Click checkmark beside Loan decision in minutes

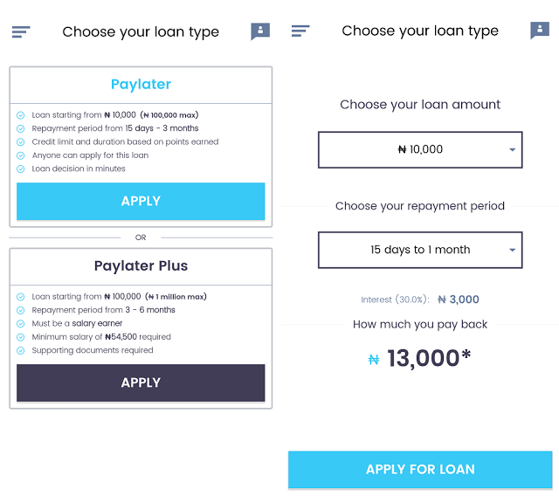coord(21,169)
